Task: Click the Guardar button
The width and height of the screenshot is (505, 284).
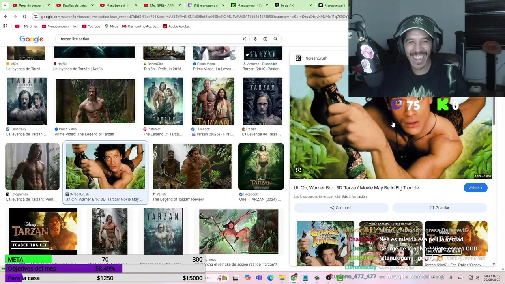Action: [x=440, y=208]
